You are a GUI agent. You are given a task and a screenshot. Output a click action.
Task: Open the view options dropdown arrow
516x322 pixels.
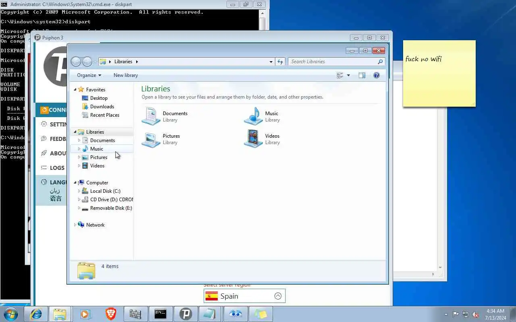pyautogui.click(x=348, y=75)
